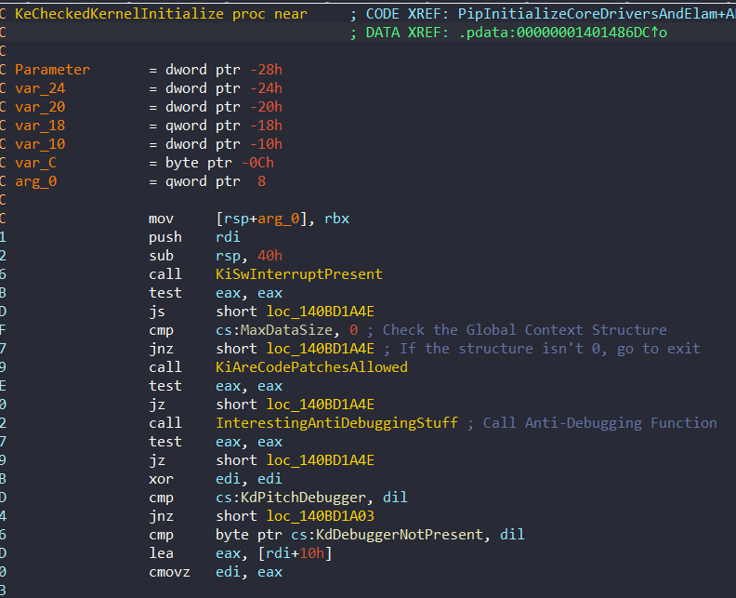Click the KiSwInterruptPresent call target
This screenshot has width=736, height=598.
[299, 274]
